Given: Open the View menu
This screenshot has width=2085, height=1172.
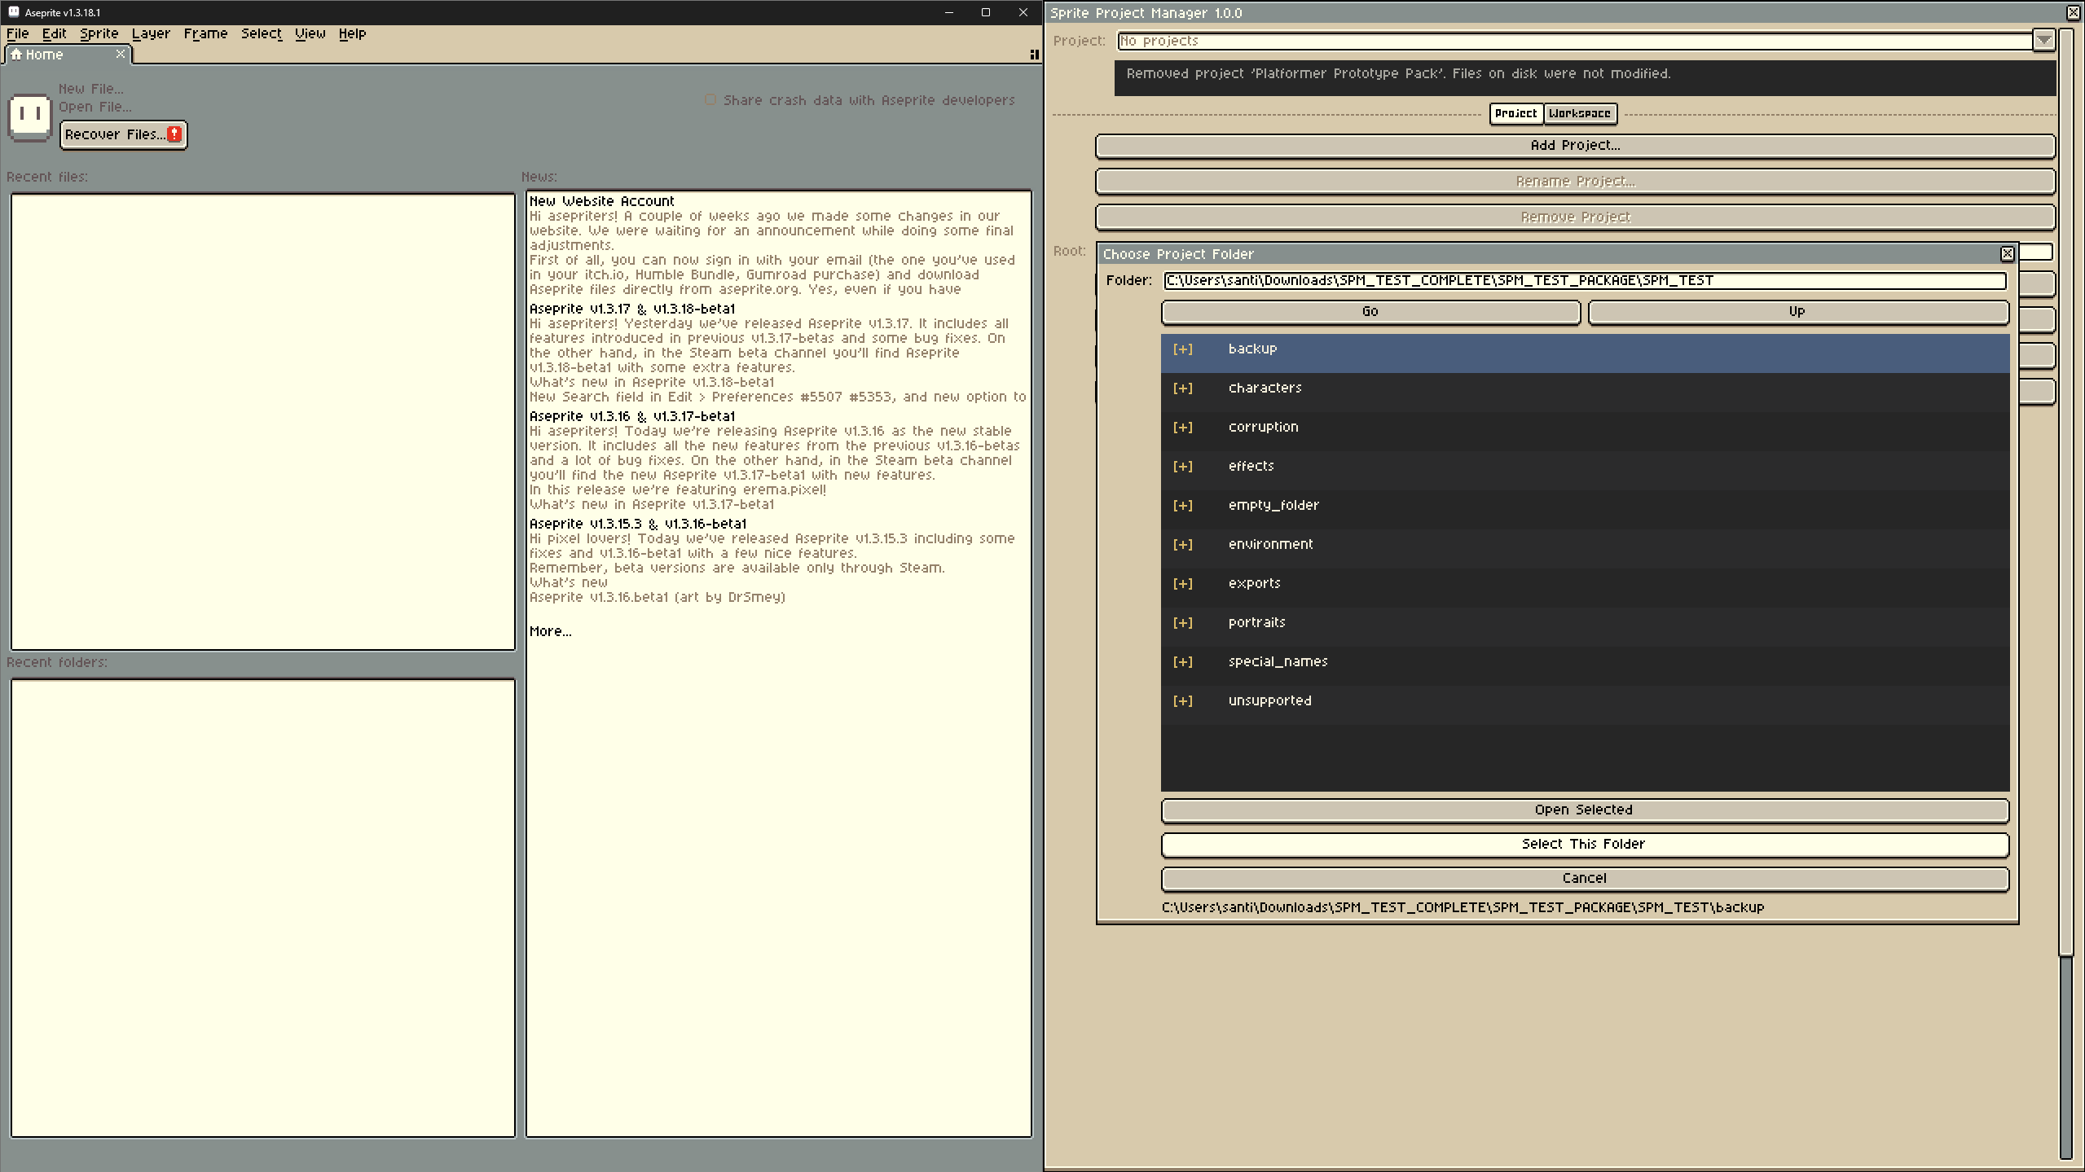Looking at the screenshot, I should (310, 33).
